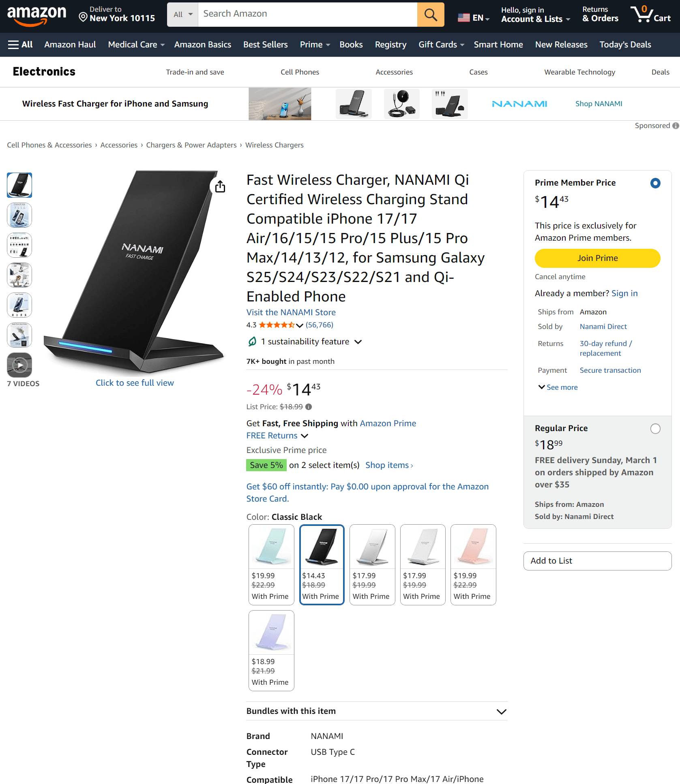The height and width of the screenshot is (784, 680).
Task: Select the Prime Member Price radio option
Action: point(655,183)
